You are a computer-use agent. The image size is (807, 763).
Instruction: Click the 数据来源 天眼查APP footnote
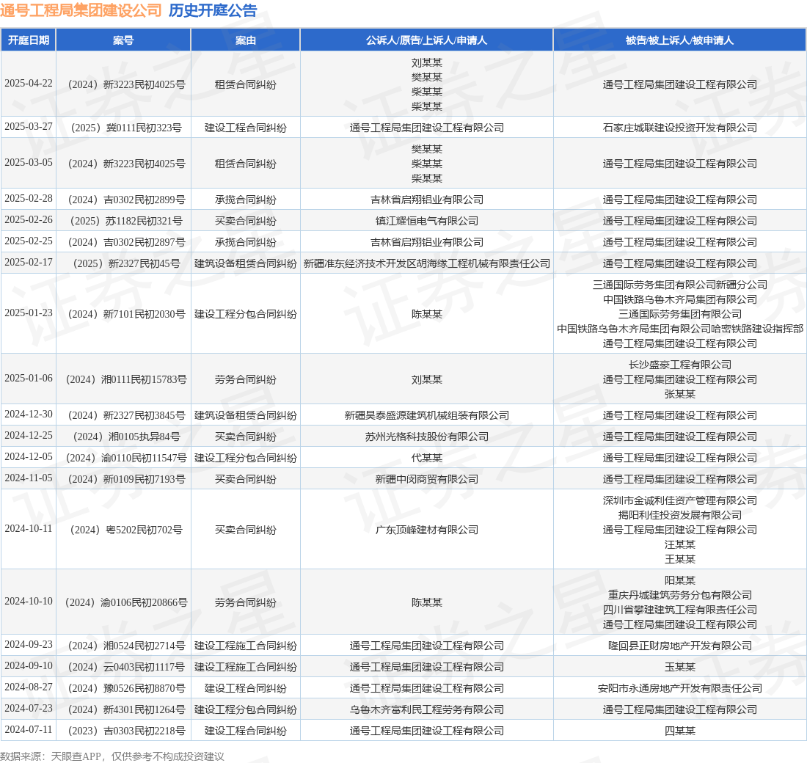tap(112, 756)
